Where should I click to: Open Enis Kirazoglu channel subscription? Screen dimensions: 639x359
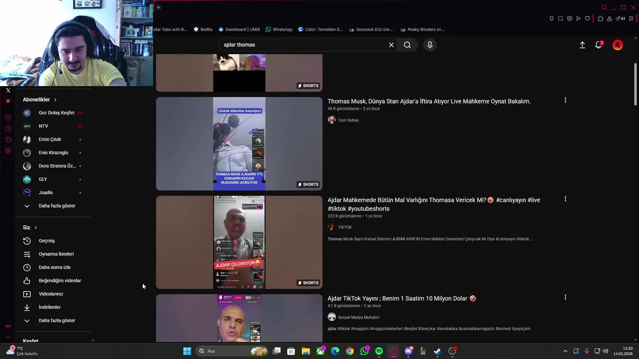coord(53,153)
